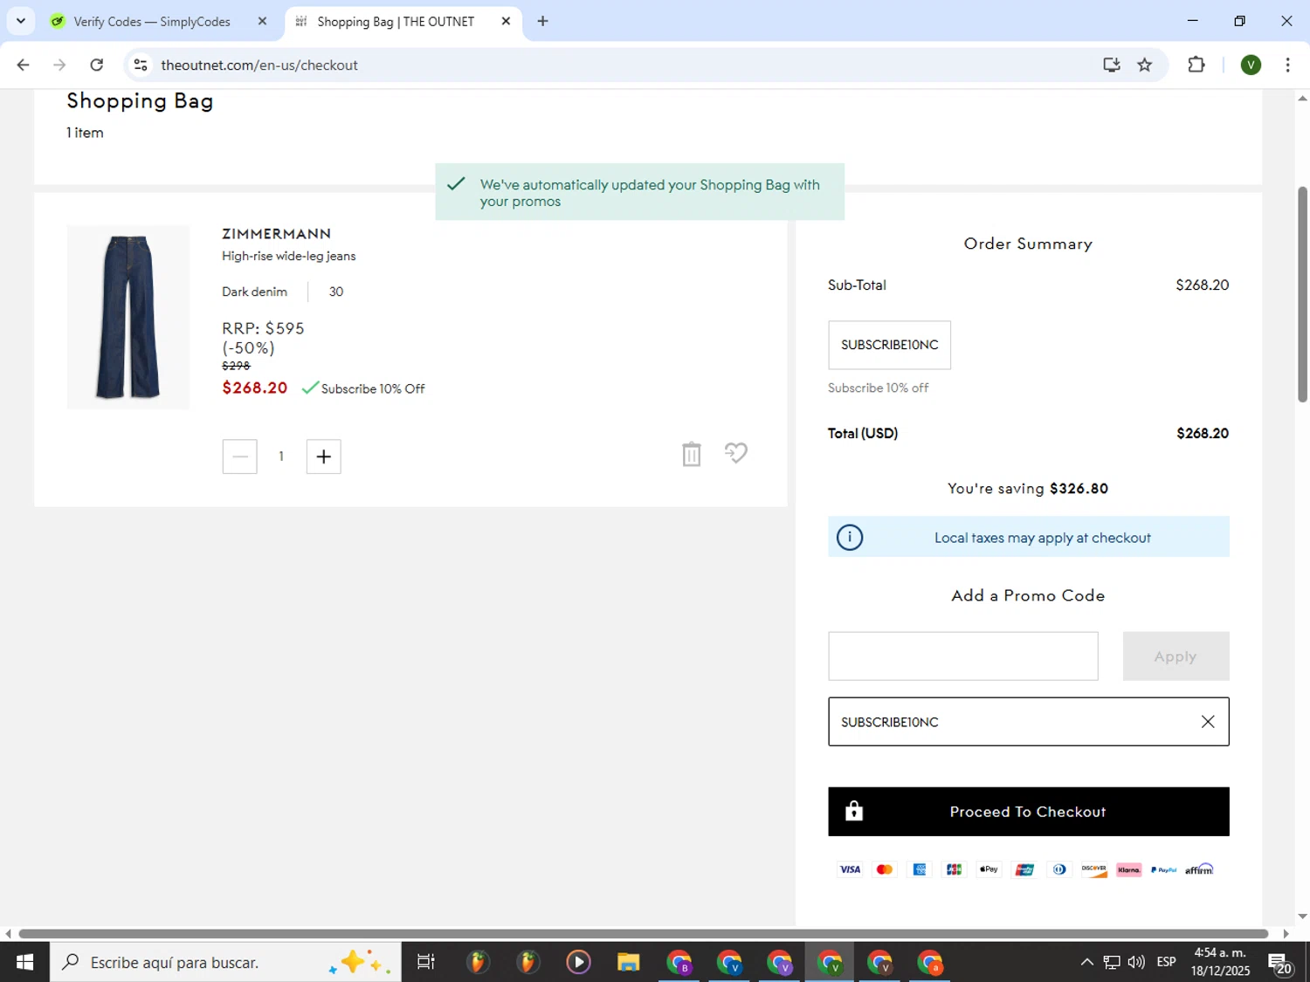Open the volume control in system tray

tap(1136, 962)
